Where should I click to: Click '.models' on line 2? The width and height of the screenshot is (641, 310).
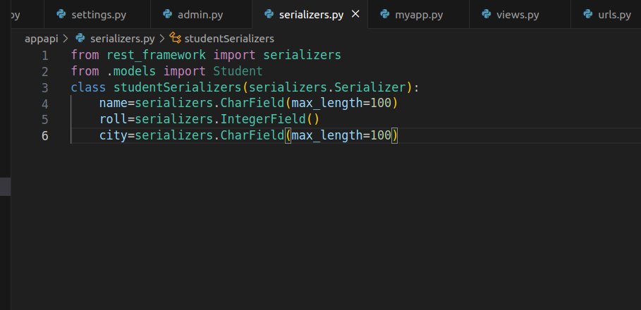click(131, 71)
